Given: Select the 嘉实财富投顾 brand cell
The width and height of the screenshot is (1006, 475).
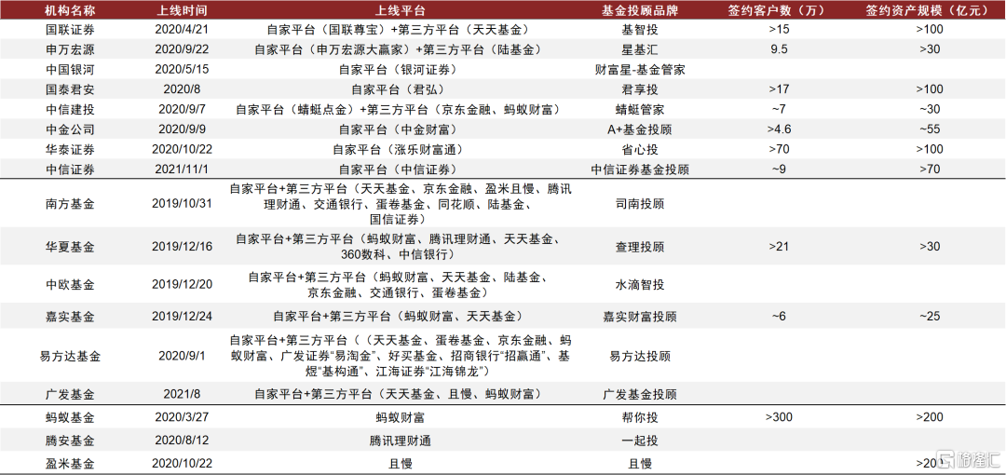Looking at the screenshot, I should (640, 317).
